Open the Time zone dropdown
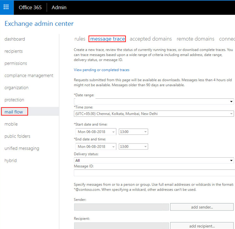This screenshot has width=235, height=229. 154,113
